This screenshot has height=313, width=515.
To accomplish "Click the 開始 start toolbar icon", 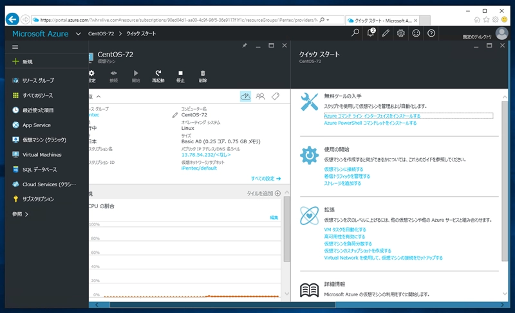I will pos(136,73).
